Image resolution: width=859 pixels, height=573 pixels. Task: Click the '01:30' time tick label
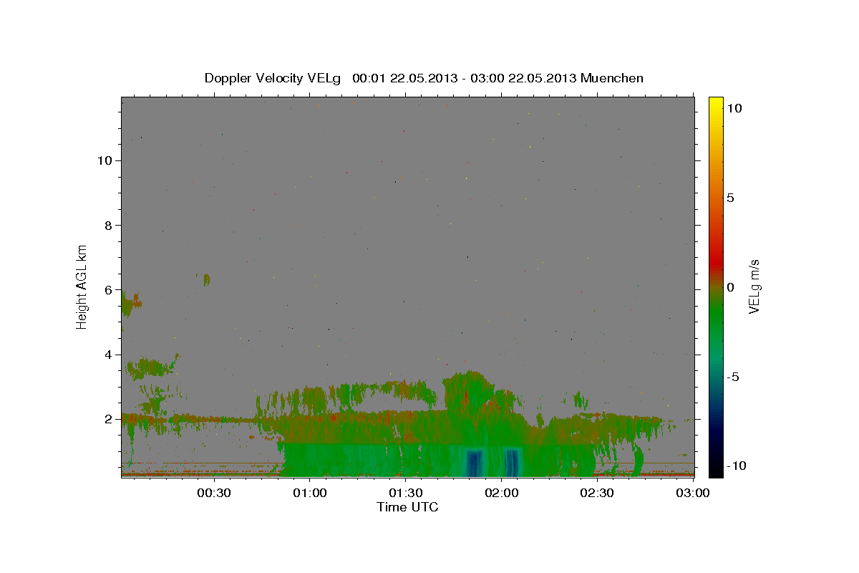point(404,493)
